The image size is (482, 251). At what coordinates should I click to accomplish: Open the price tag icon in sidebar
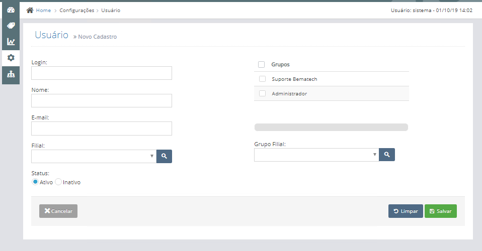(x=11, y=26)
